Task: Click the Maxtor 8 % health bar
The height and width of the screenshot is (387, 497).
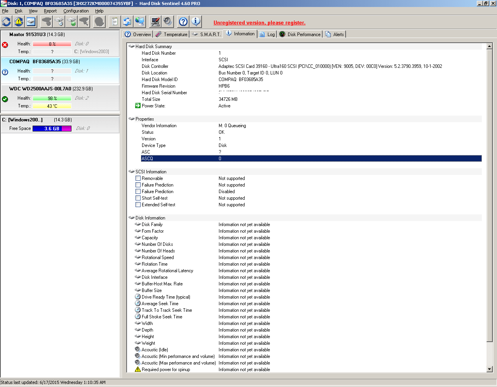Action: tap(52, 44)
